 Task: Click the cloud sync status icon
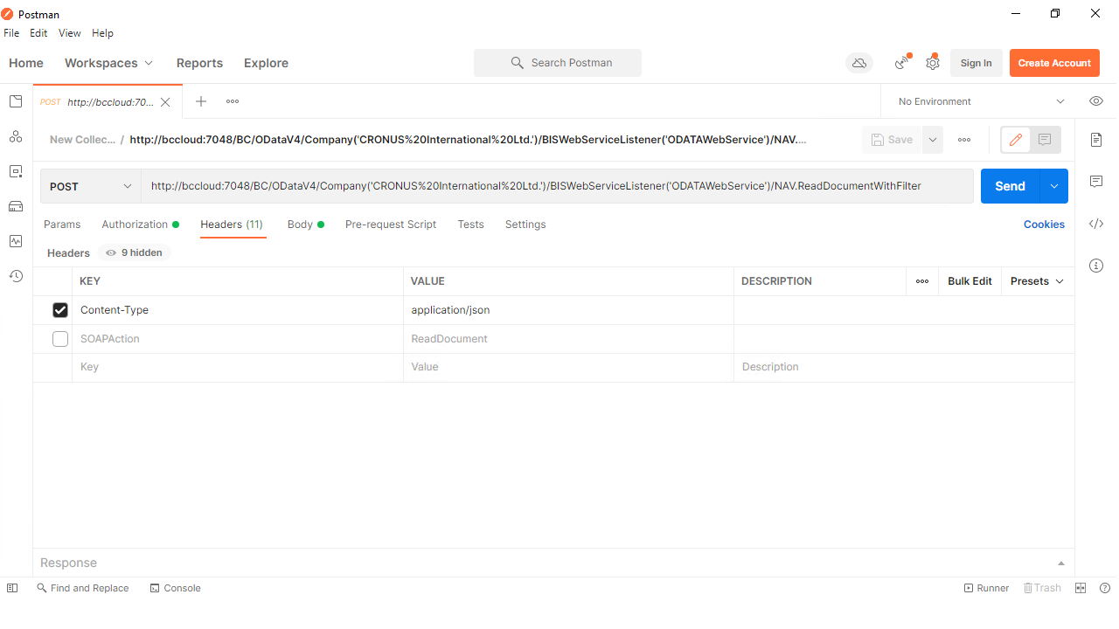pos(859,63)
